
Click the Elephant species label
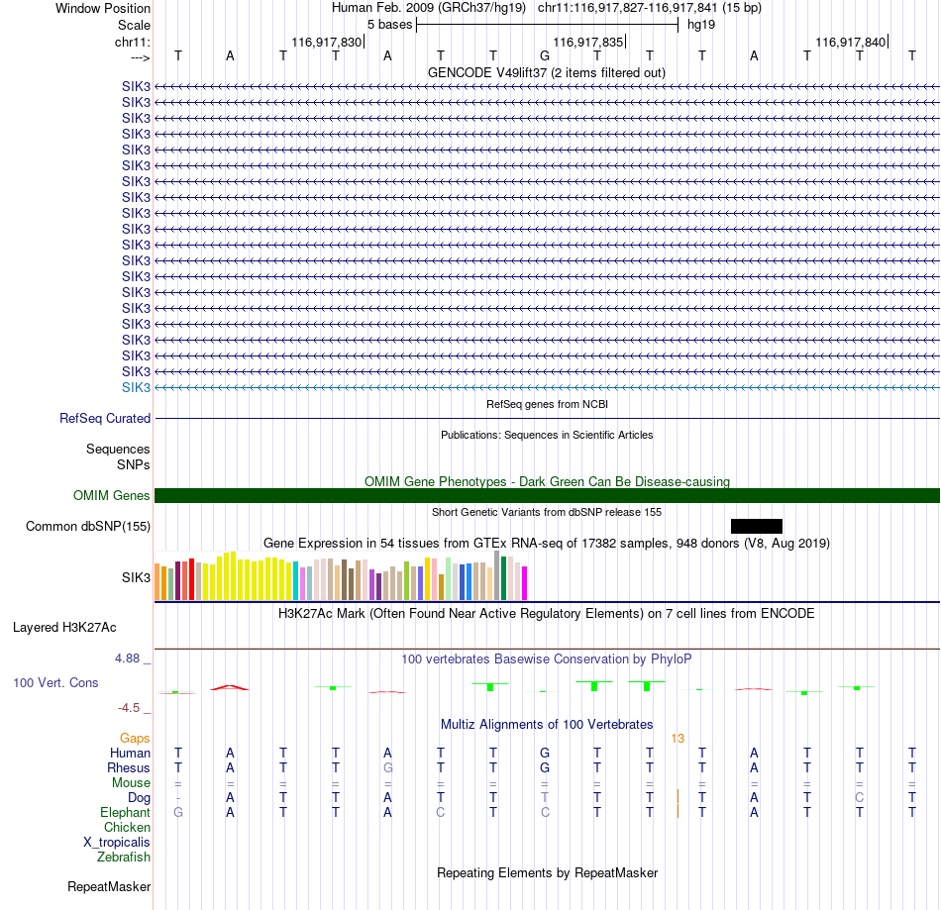pyautogui.click(x=126, y=812)
